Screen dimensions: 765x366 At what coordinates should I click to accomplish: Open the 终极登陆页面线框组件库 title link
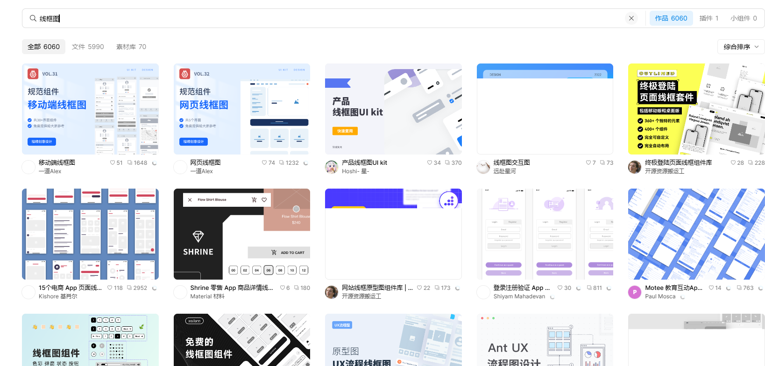pos(679,162)
